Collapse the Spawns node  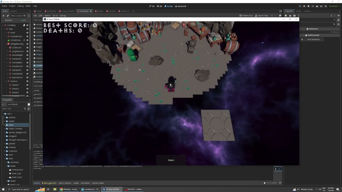[x=6, y=81]
